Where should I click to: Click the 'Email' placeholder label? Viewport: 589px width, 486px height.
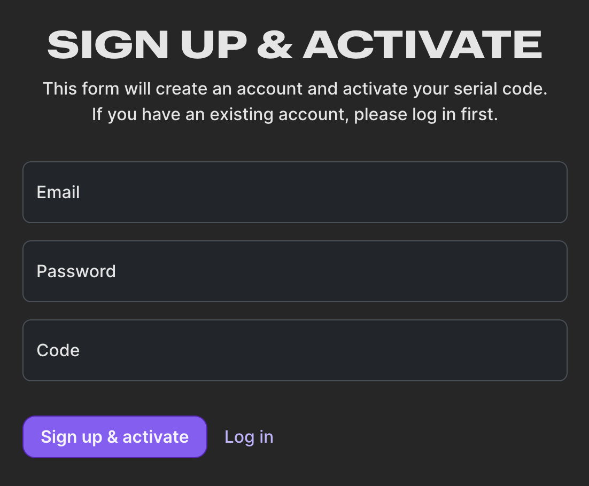(58, 192)
